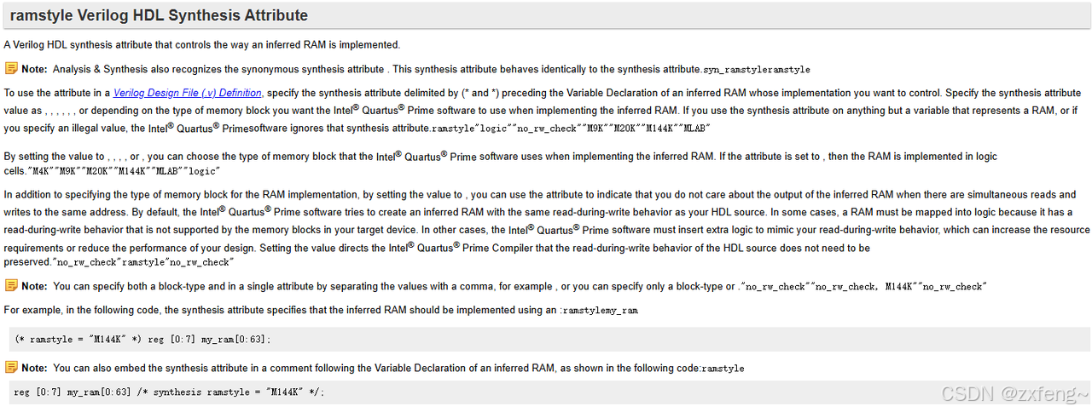
Task: Click the Note icon about embedding attribute in comment
Action: click(x=11, y=367)
